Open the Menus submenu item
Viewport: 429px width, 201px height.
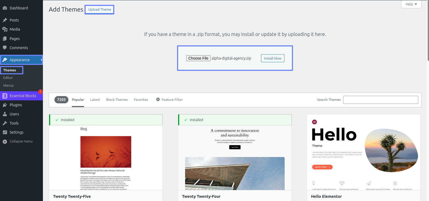(x=8, y=86)
